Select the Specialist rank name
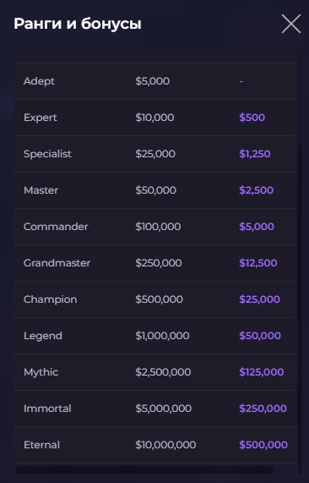This screenshot has width=309, height=483. [x=47, y=154]
